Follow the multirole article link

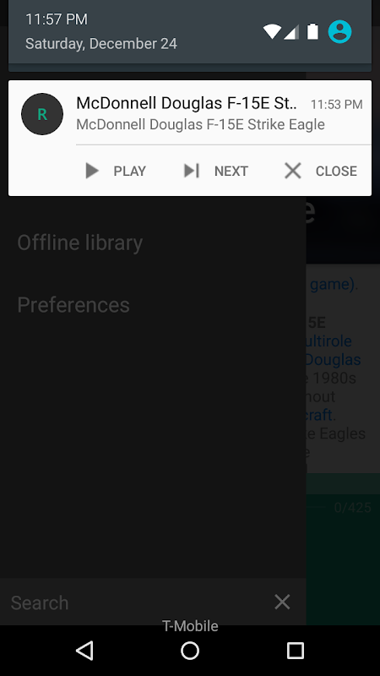click(x=328, y=341)
